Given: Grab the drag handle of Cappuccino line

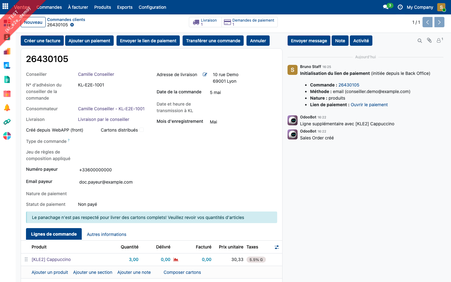Looking at the screenshot, I should (26, 259).
